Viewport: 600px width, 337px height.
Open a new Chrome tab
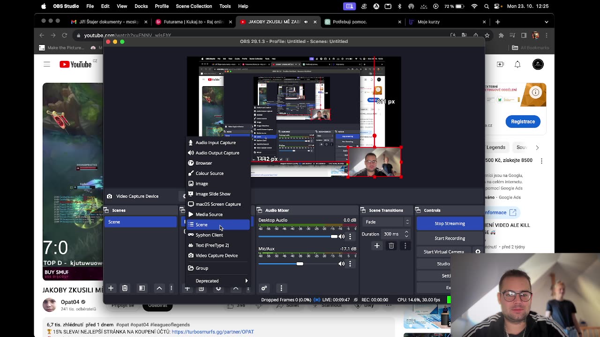tap(498, 22)
